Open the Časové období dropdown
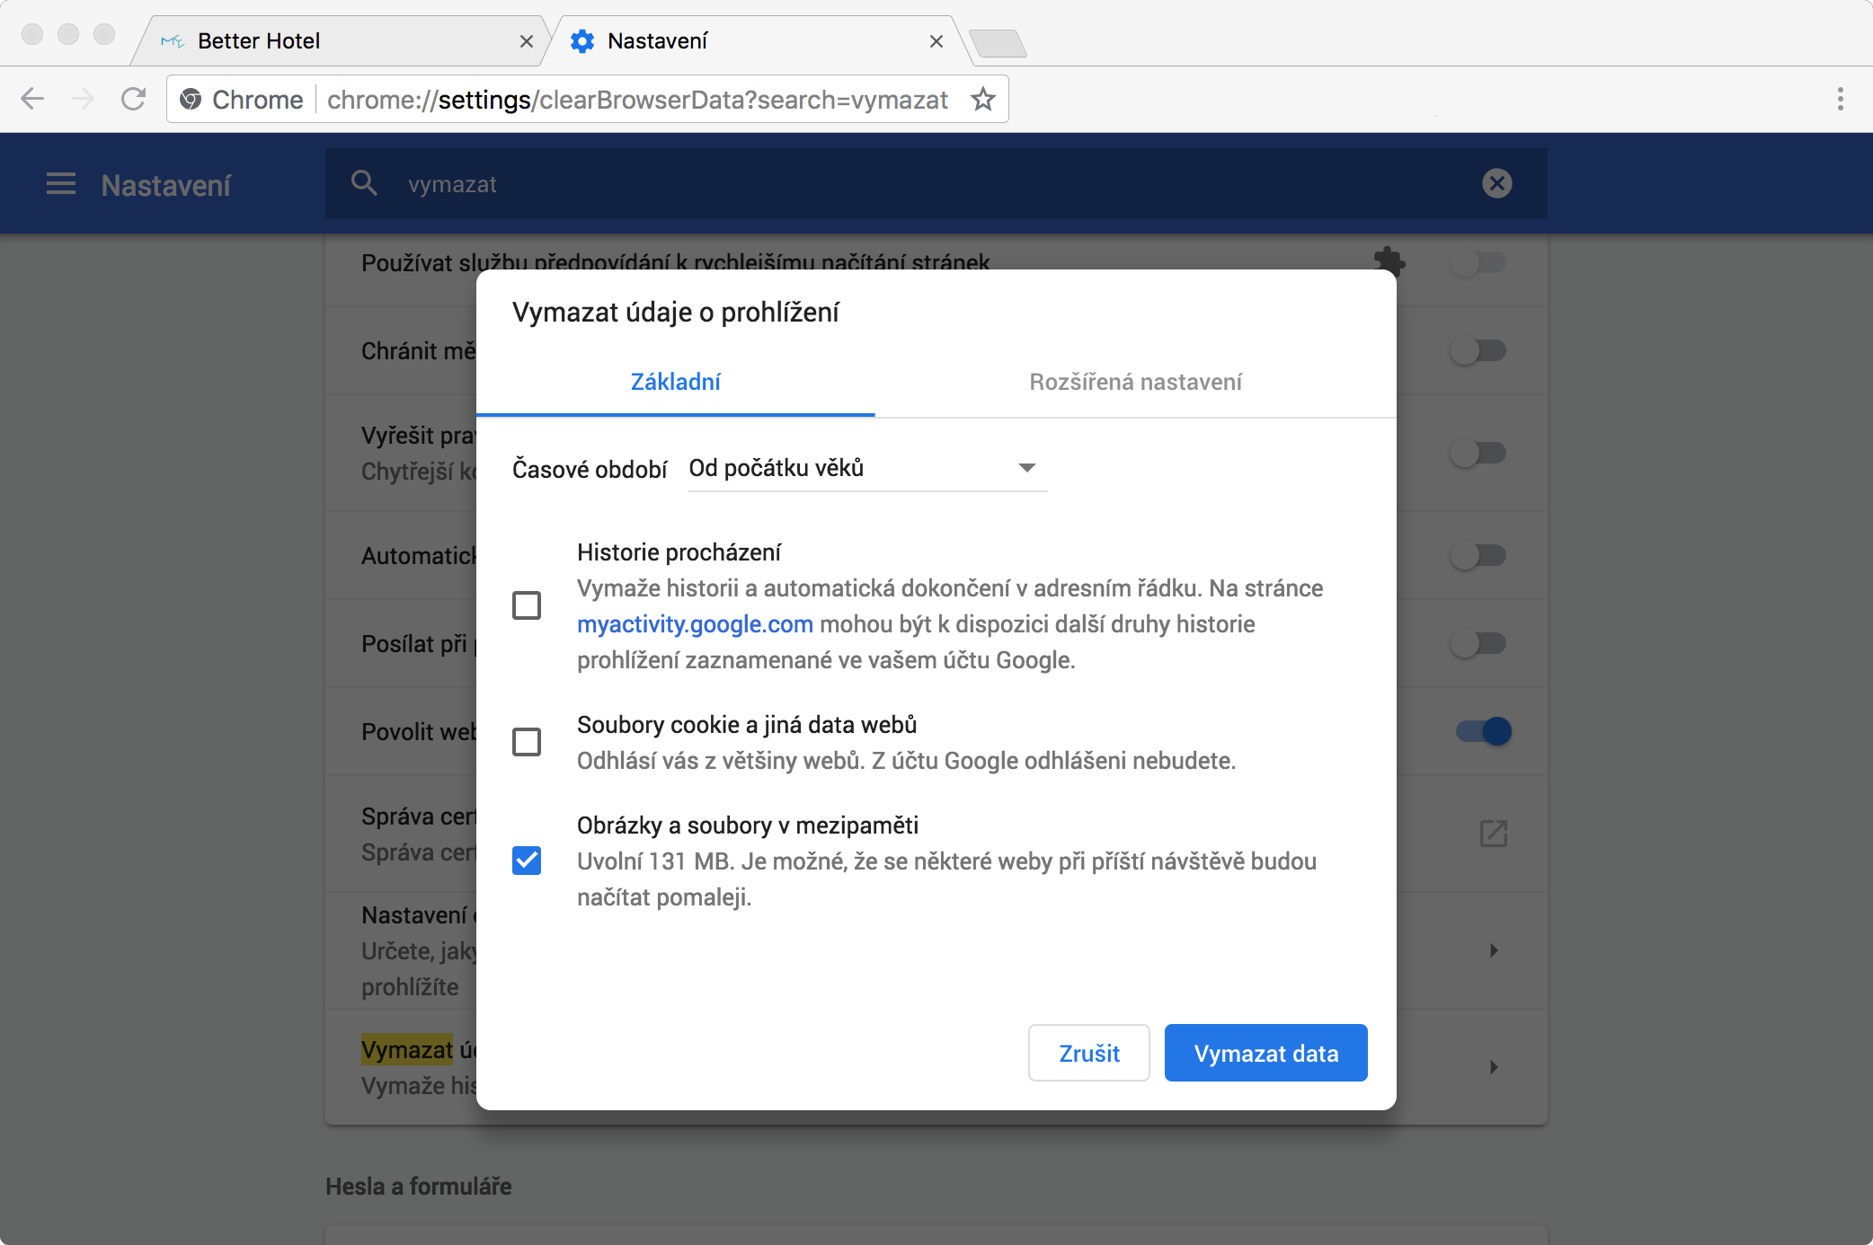 867,468
